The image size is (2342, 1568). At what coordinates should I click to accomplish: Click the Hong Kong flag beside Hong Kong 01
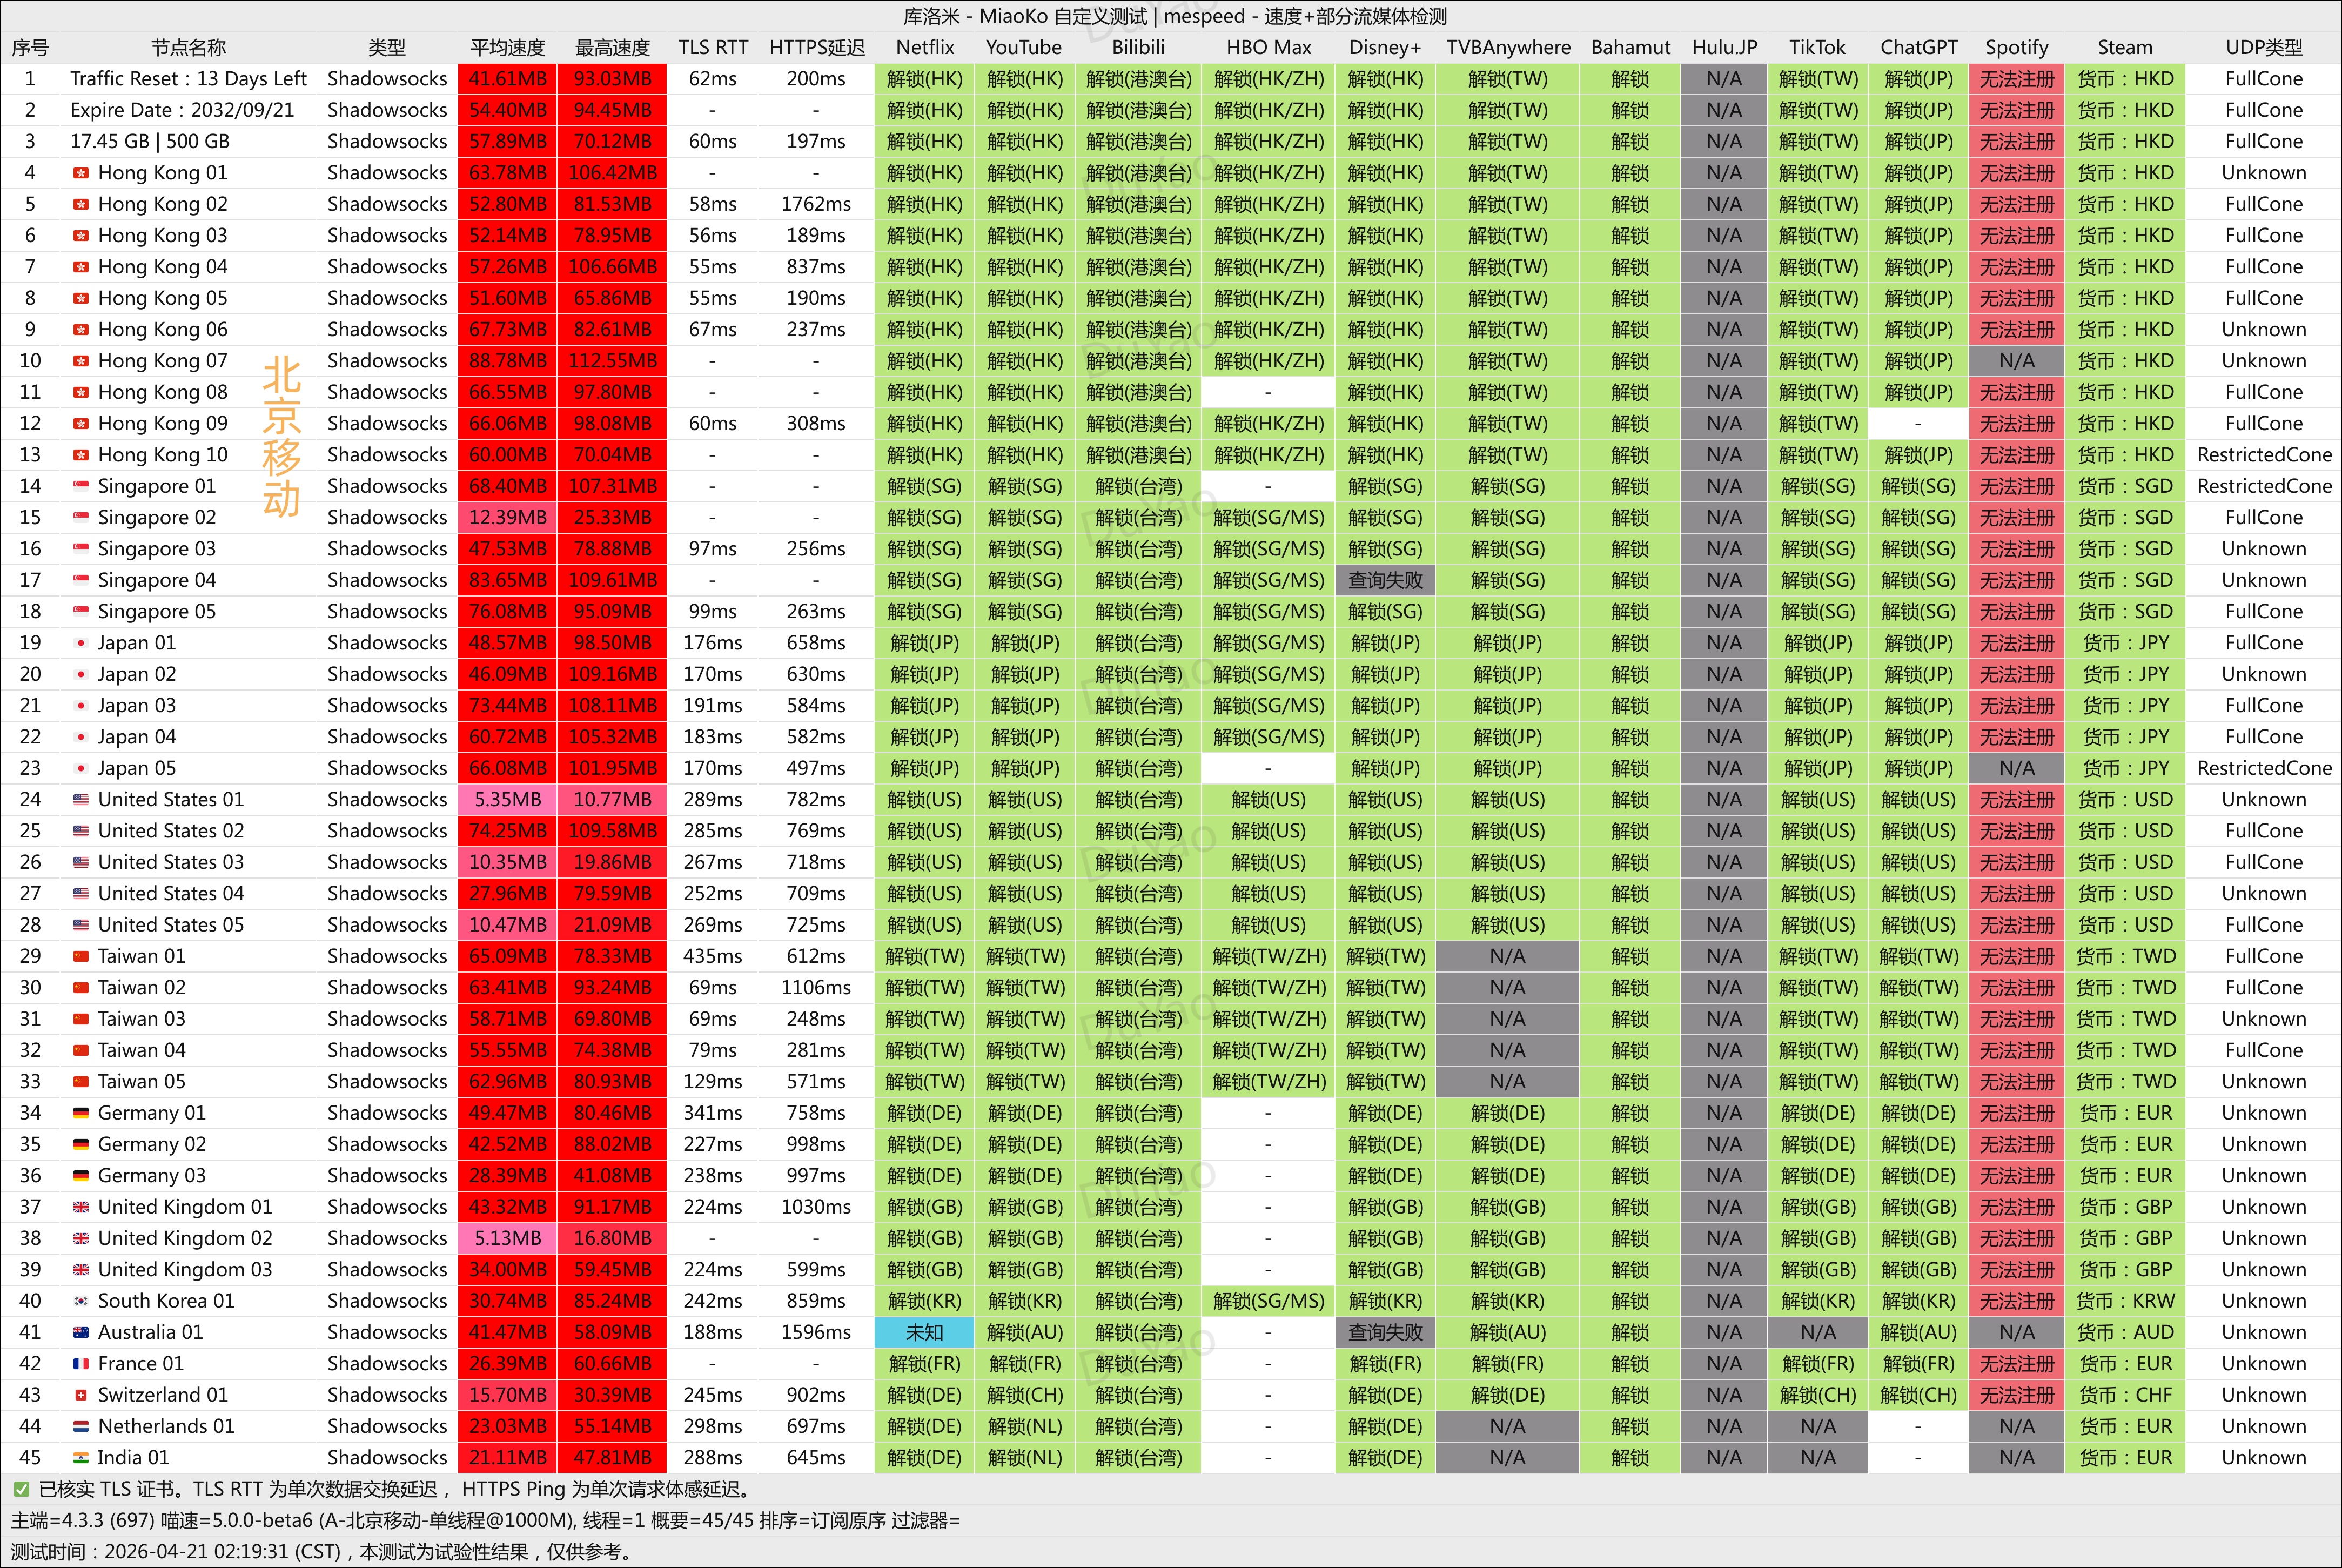(x=81, y=173)
